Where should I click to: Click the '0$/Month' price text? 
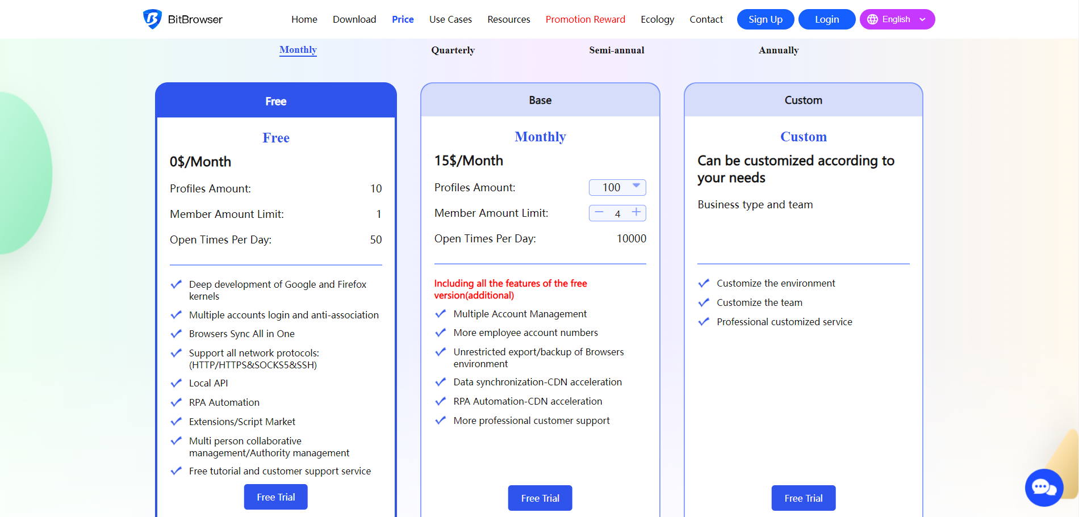[200, 162]
